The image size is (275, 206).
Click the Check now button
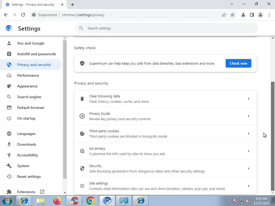[x=238, y=63]
